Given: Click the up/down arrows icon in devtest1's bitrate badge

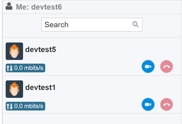Looking at the screenshot, I should tap(10, 106).
